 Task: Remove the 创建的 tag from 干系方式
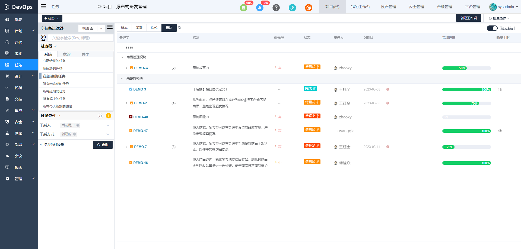click(x=75, y=134)
